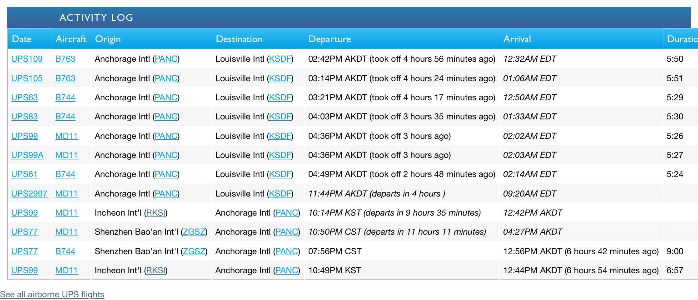This screenshot has width=698, height=300.
Task: Open KSDF destination link in UPS61 row
Action: pos(280,174)
